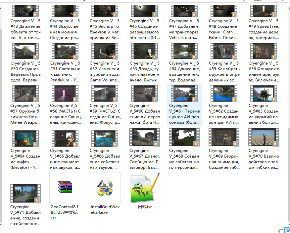Select Cryengine V_5#67 video file icon
This screenshot has height=233, width=290.
click(144, 137)
